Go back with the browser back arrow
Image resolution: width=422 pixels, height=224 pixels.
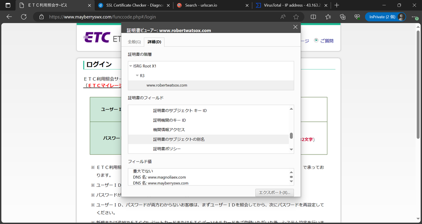[x=9, y=17]
